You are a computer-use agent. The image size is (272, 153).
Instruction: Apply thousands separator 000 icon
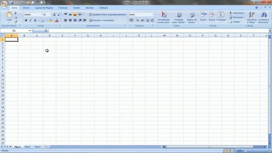(x=142, y=20)
